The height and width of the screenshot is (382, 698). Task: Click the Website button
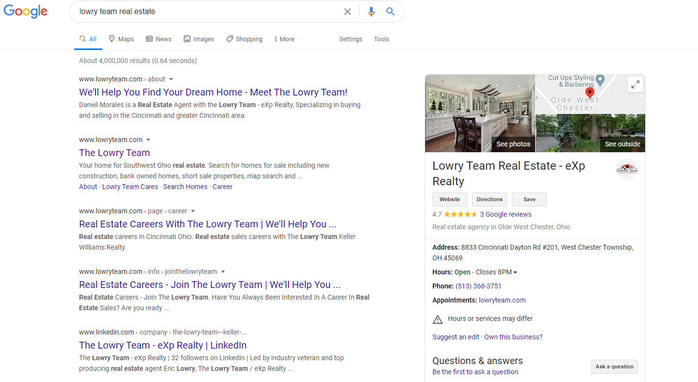pyautogui.click(x=450, y=199)
